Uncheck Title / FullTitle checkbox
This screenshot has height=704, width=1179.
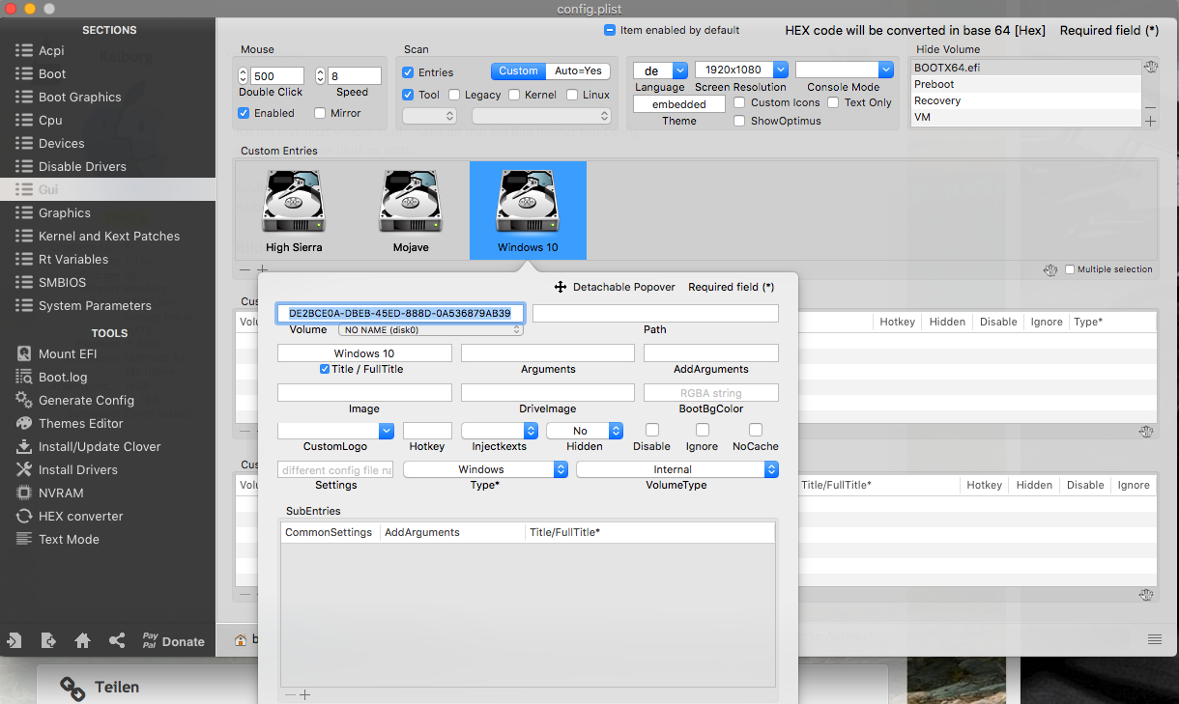pos(325,370)
